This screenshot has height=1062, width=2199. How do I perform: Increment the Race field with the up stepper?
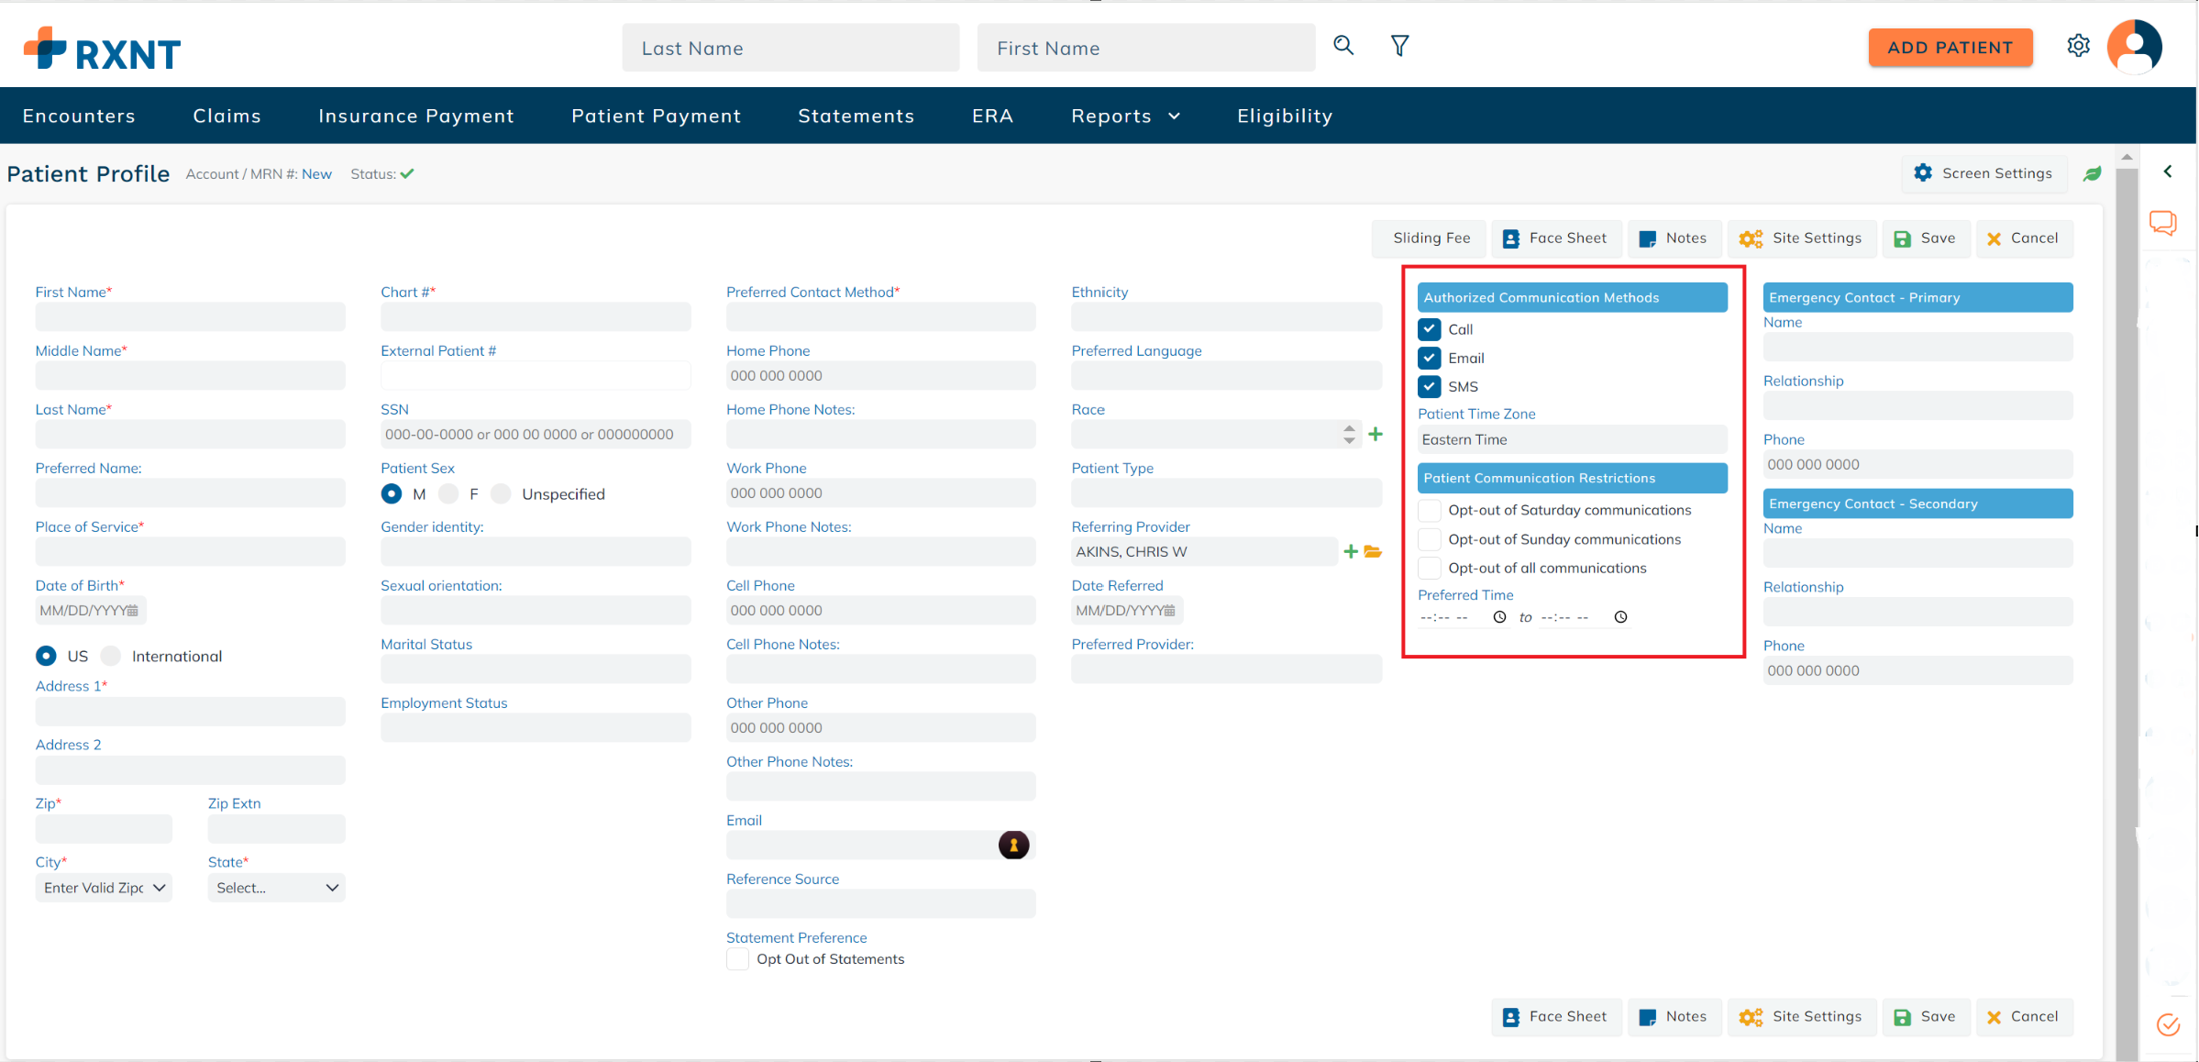click(x=1348, y=428)
